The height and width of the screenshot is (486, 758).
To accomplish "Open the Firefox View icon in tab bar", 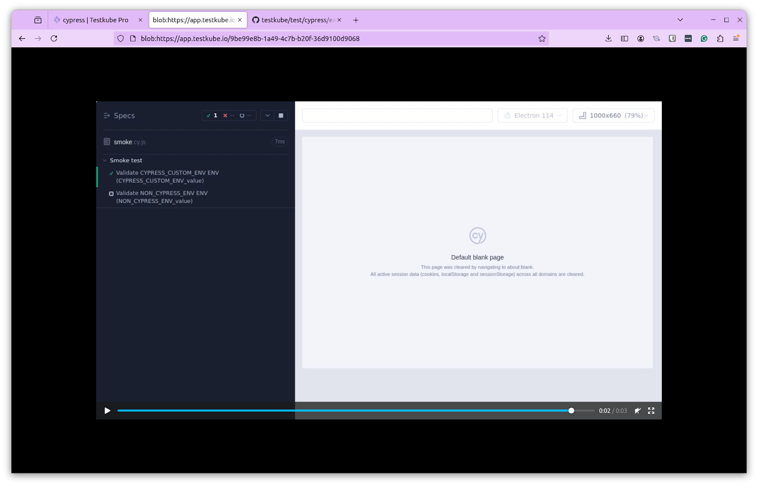I will point(38,20).
